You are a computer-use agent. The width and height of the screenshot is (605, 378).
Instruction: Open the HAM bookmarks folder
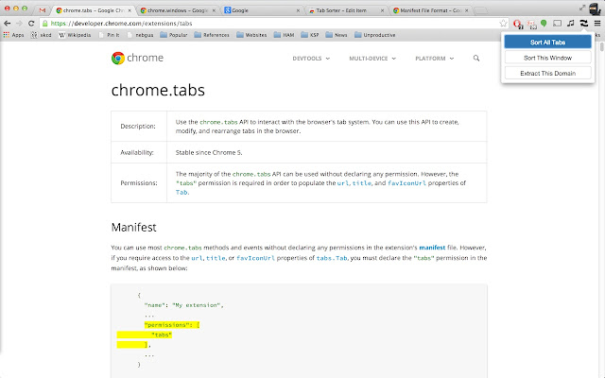[284, 35]
